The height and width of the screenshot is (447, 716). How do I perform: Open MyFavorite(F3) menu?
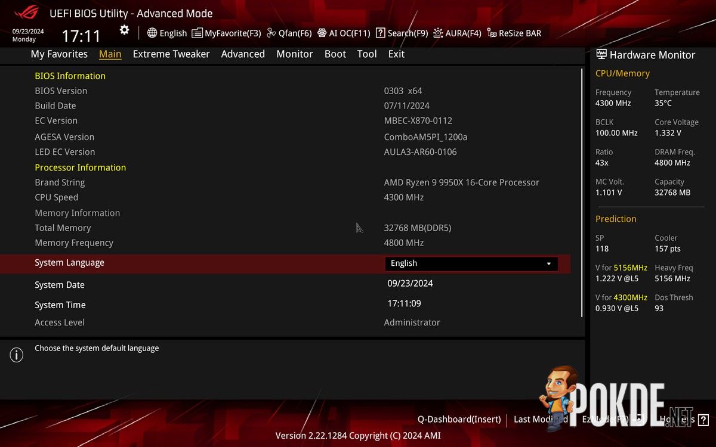point(227,33)
